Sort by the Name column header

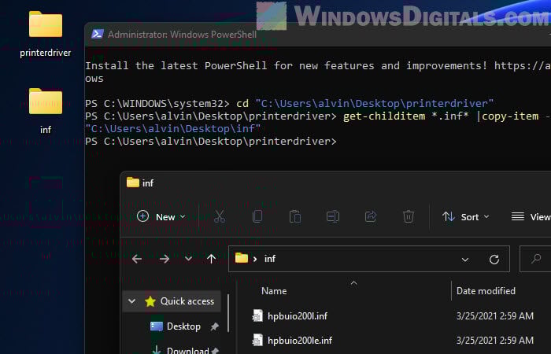pos(274,291)
